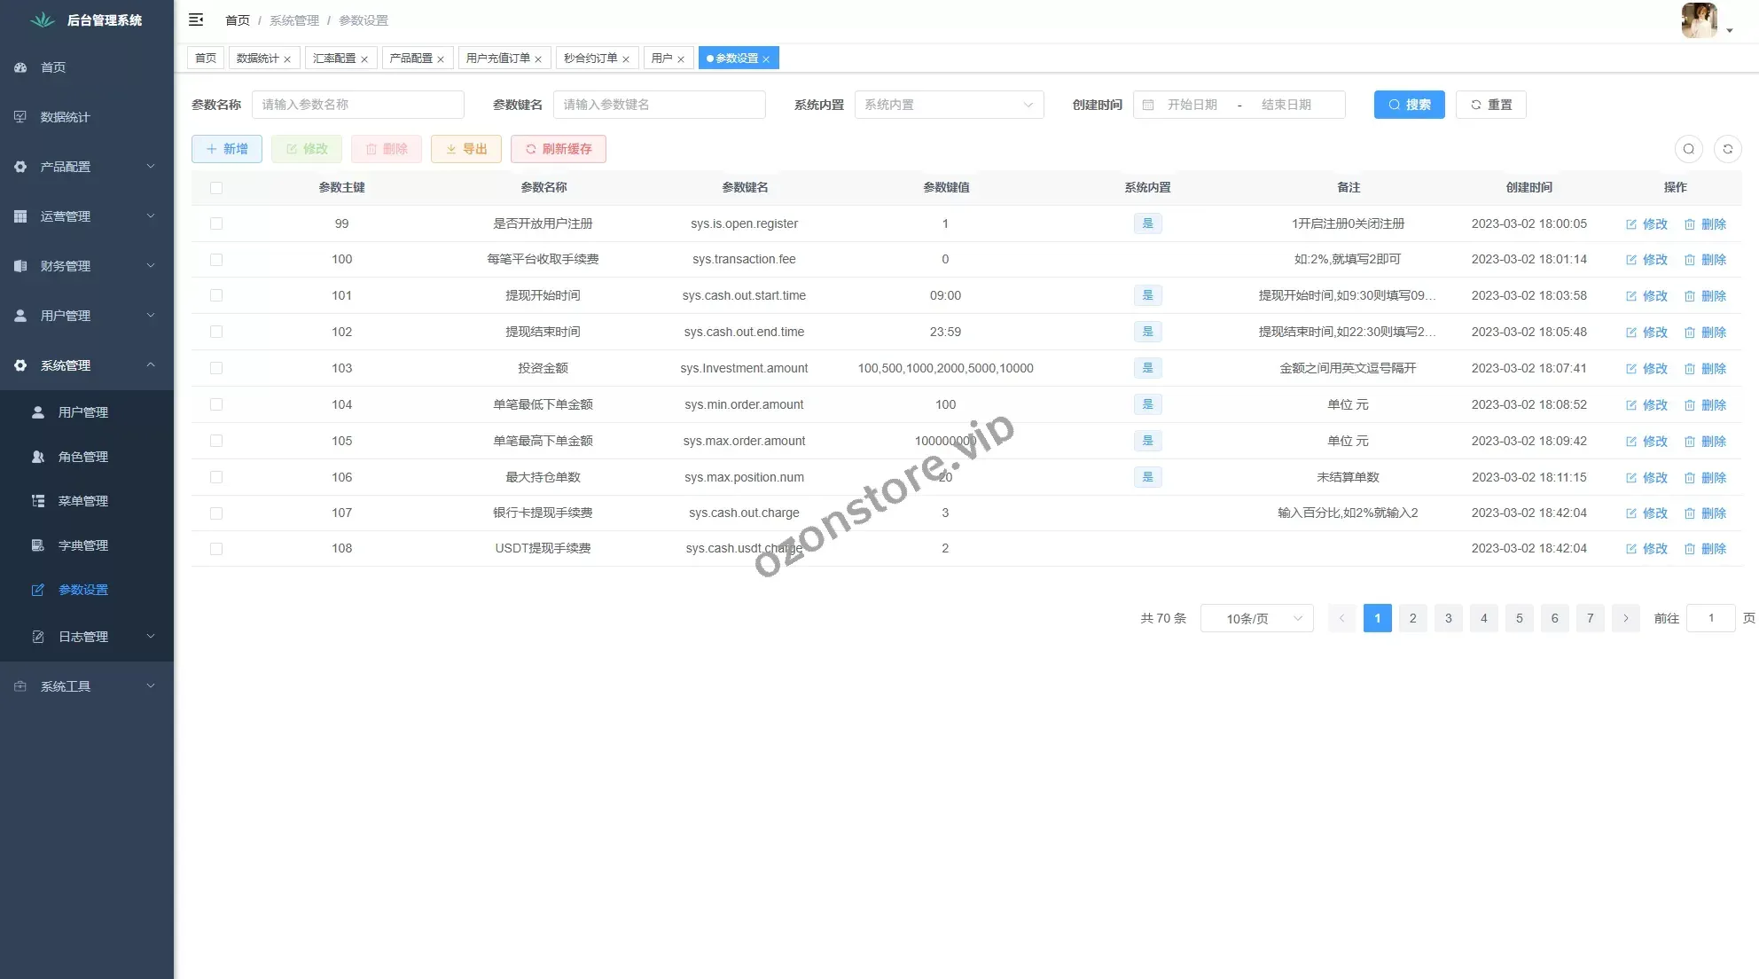The width and height of the screenshot is (1759, 979).
Task: Click the 首页 dashboard icon in sidebar
Action: pos(20,67)
